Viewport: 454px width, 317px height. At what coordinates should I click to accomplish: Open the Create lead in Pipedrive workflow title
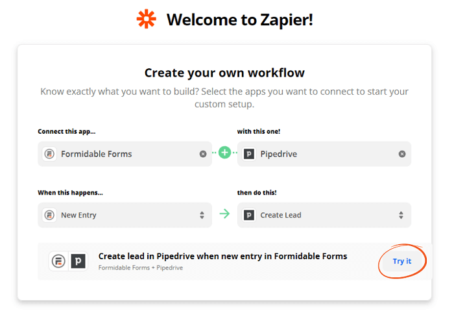222,256
